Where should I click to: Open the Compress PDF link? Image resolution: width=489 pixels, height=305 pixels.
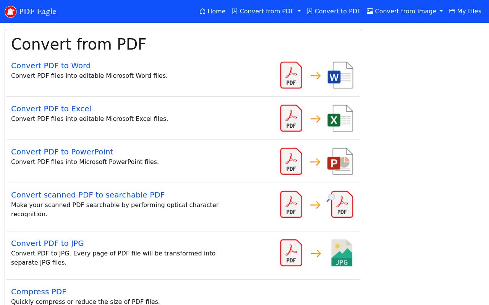coord(39,292)
